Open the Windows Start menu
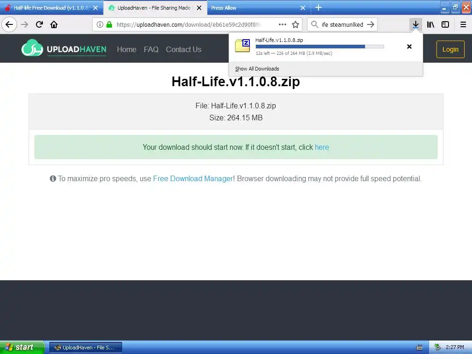Screen dimensions: 472x354 click(x=22, y=347)
